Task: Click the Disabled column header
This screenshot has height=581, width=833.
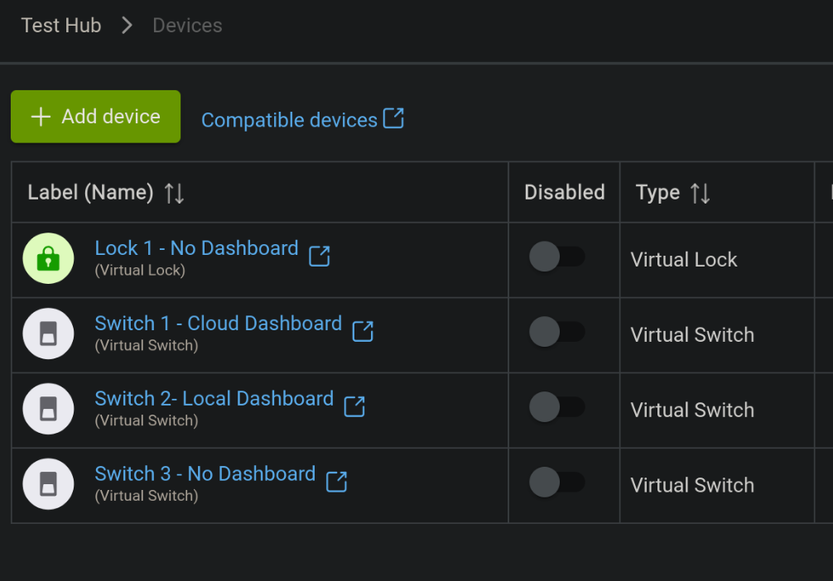Action: click(x=564, y=193)
